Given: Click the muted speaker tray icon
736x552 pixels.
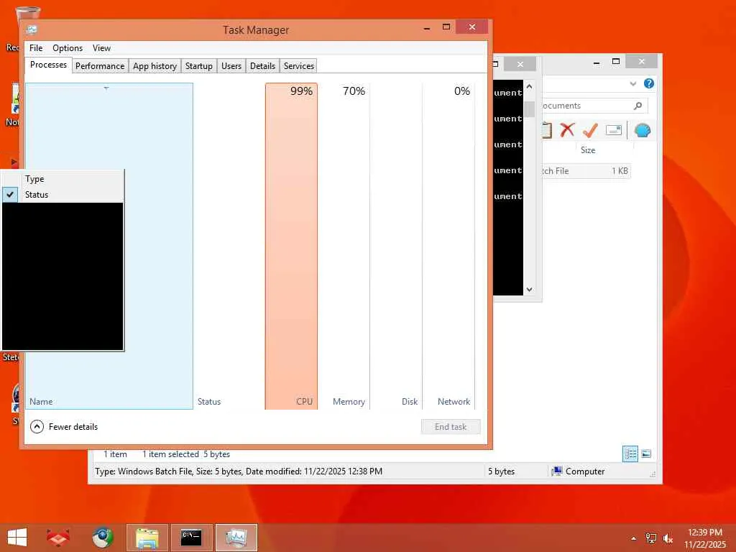Looking at the screenshot, I should (668, 538).
